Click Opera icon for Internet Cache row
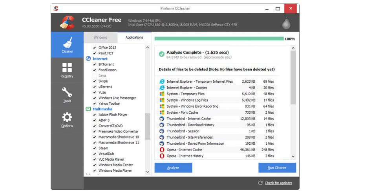The width and height of the screenshot is (373, 196). pos(162,150)
